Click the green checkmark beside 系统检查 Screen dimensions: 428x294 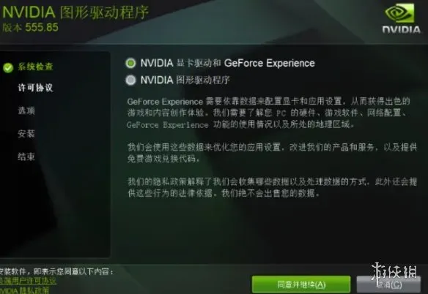click(x=8, y=67)
